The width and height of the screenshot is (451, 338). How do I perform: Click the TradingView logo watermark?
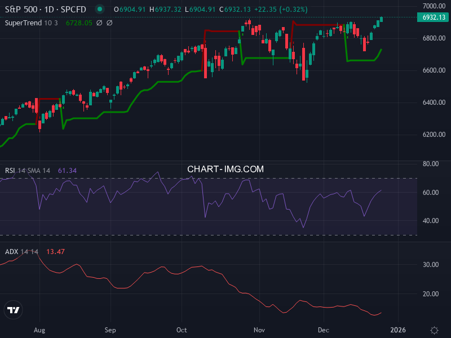pyautogui.click(x=12, y=309)
